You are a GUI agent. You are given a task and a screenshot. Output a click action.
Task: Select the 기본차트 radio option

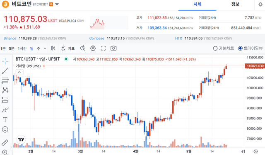[224, 48]
